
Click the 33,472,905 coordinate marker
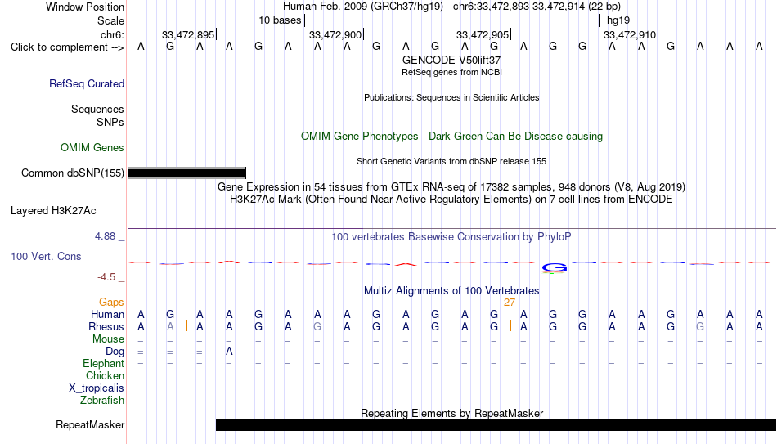483,34
